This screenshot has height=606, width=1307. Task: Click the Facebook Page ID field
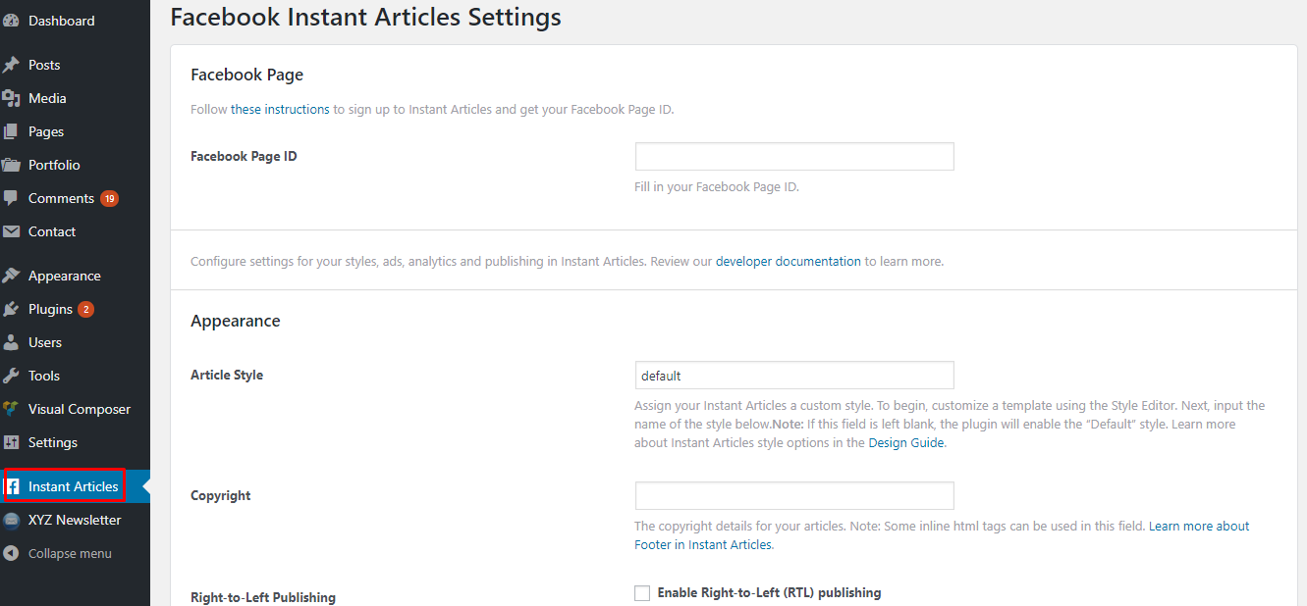(794, 157)
